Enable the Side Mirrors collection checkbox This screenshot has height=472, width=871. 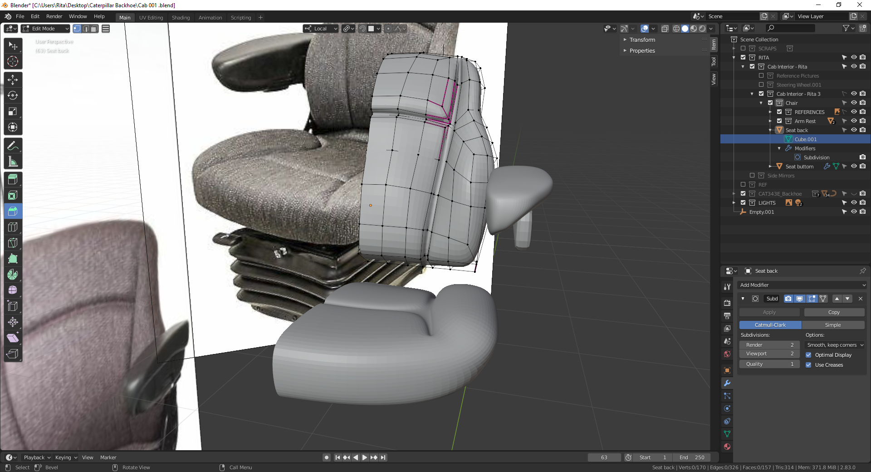(752, 176)
